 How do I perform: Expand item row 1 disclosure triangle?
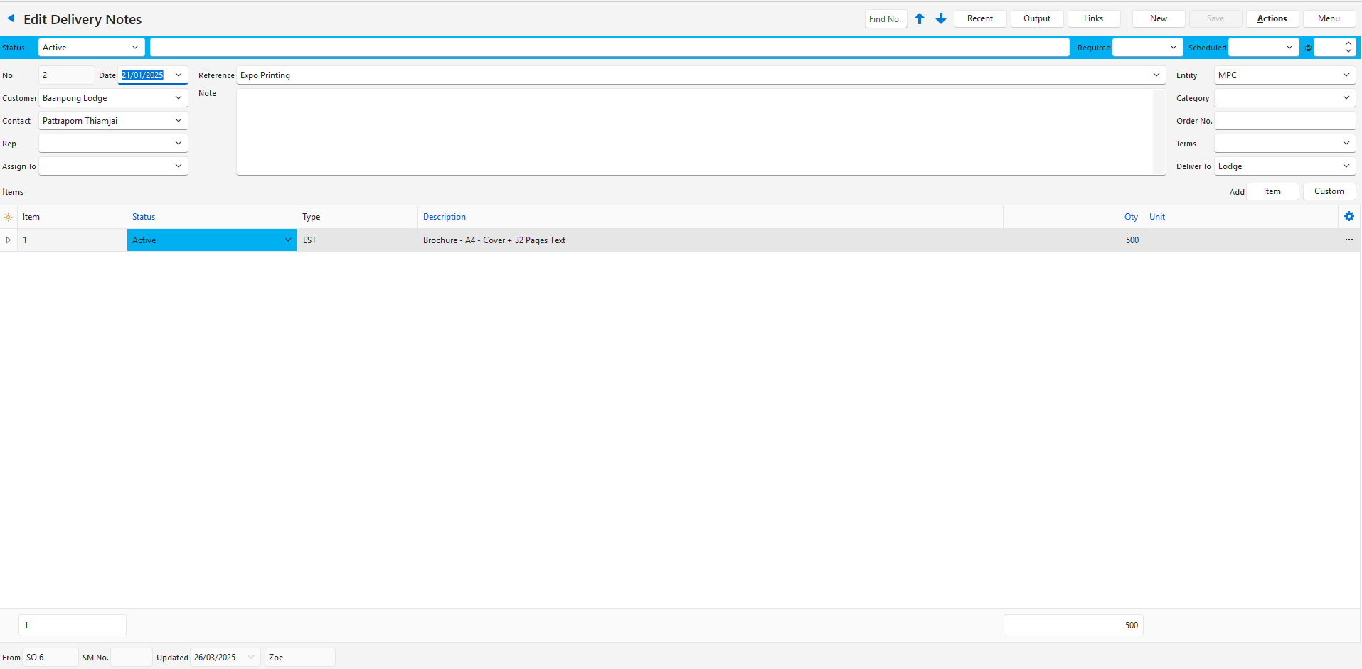coord(9,240)
